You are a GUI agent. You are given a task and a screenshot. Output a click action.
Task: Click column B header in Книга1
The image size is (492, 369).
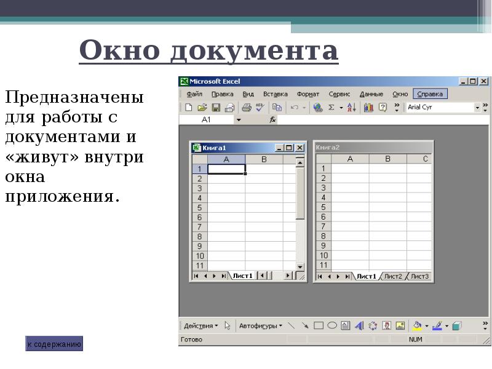[264, 159]
